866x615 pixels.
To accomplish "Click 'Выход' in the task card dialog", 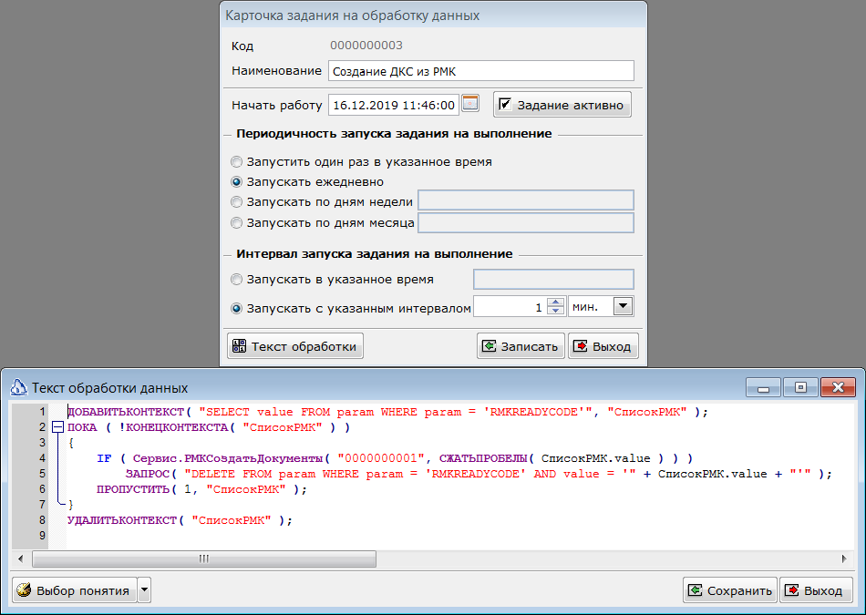I will point(603,346).
